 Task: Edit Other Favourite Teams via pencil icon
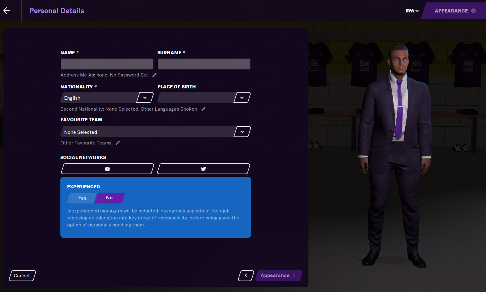coord(118,143)
